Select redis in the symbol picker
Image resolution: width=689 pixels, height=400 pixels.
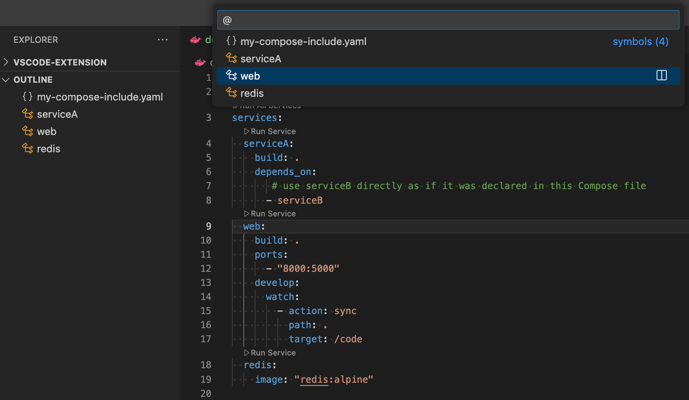point(251,93)
